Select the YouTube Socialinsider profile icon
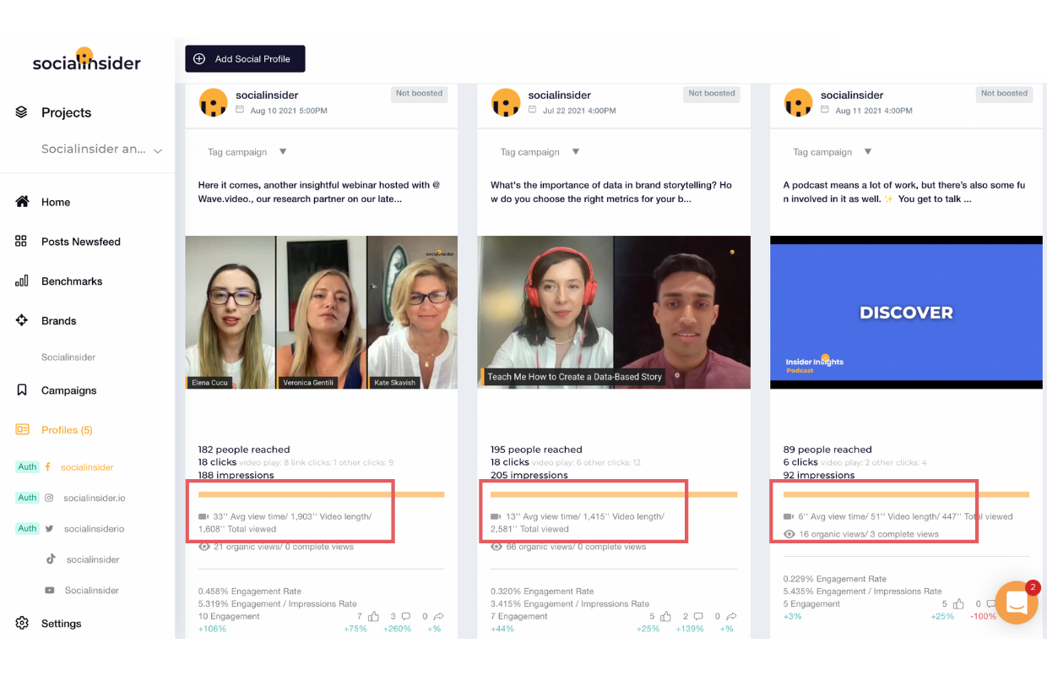Image resolution: width=1047 pixels, height=676 pixels. click(50, 591)
